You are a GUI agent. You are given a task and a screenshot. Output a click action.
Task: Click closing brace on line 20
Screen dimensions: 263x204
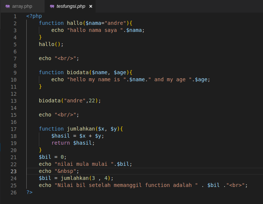pos(40,150)
